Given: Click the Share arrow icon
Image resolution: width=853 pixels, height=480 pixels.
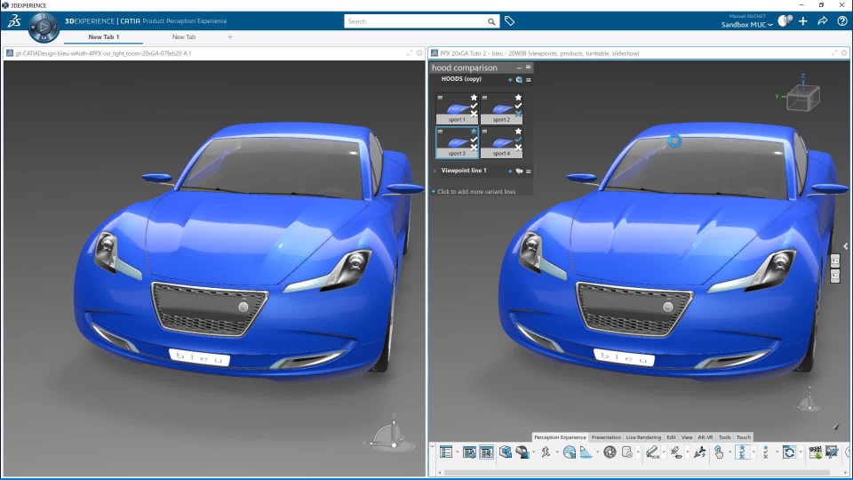Looking at the screenshot, I should [823, 20].
